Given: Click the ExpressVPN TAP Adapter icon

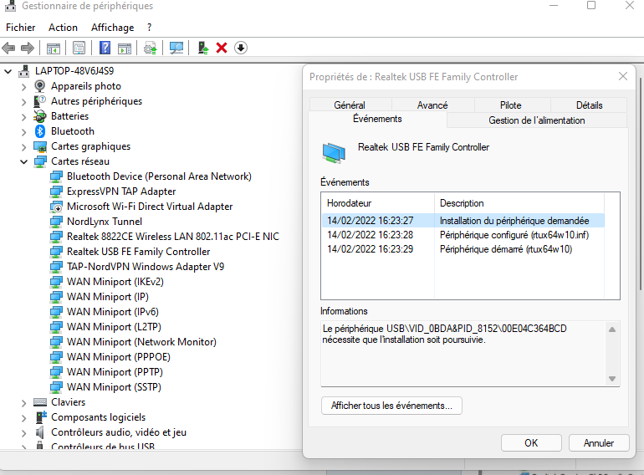Looking at the screenshot, I should [x=56, y=192].
